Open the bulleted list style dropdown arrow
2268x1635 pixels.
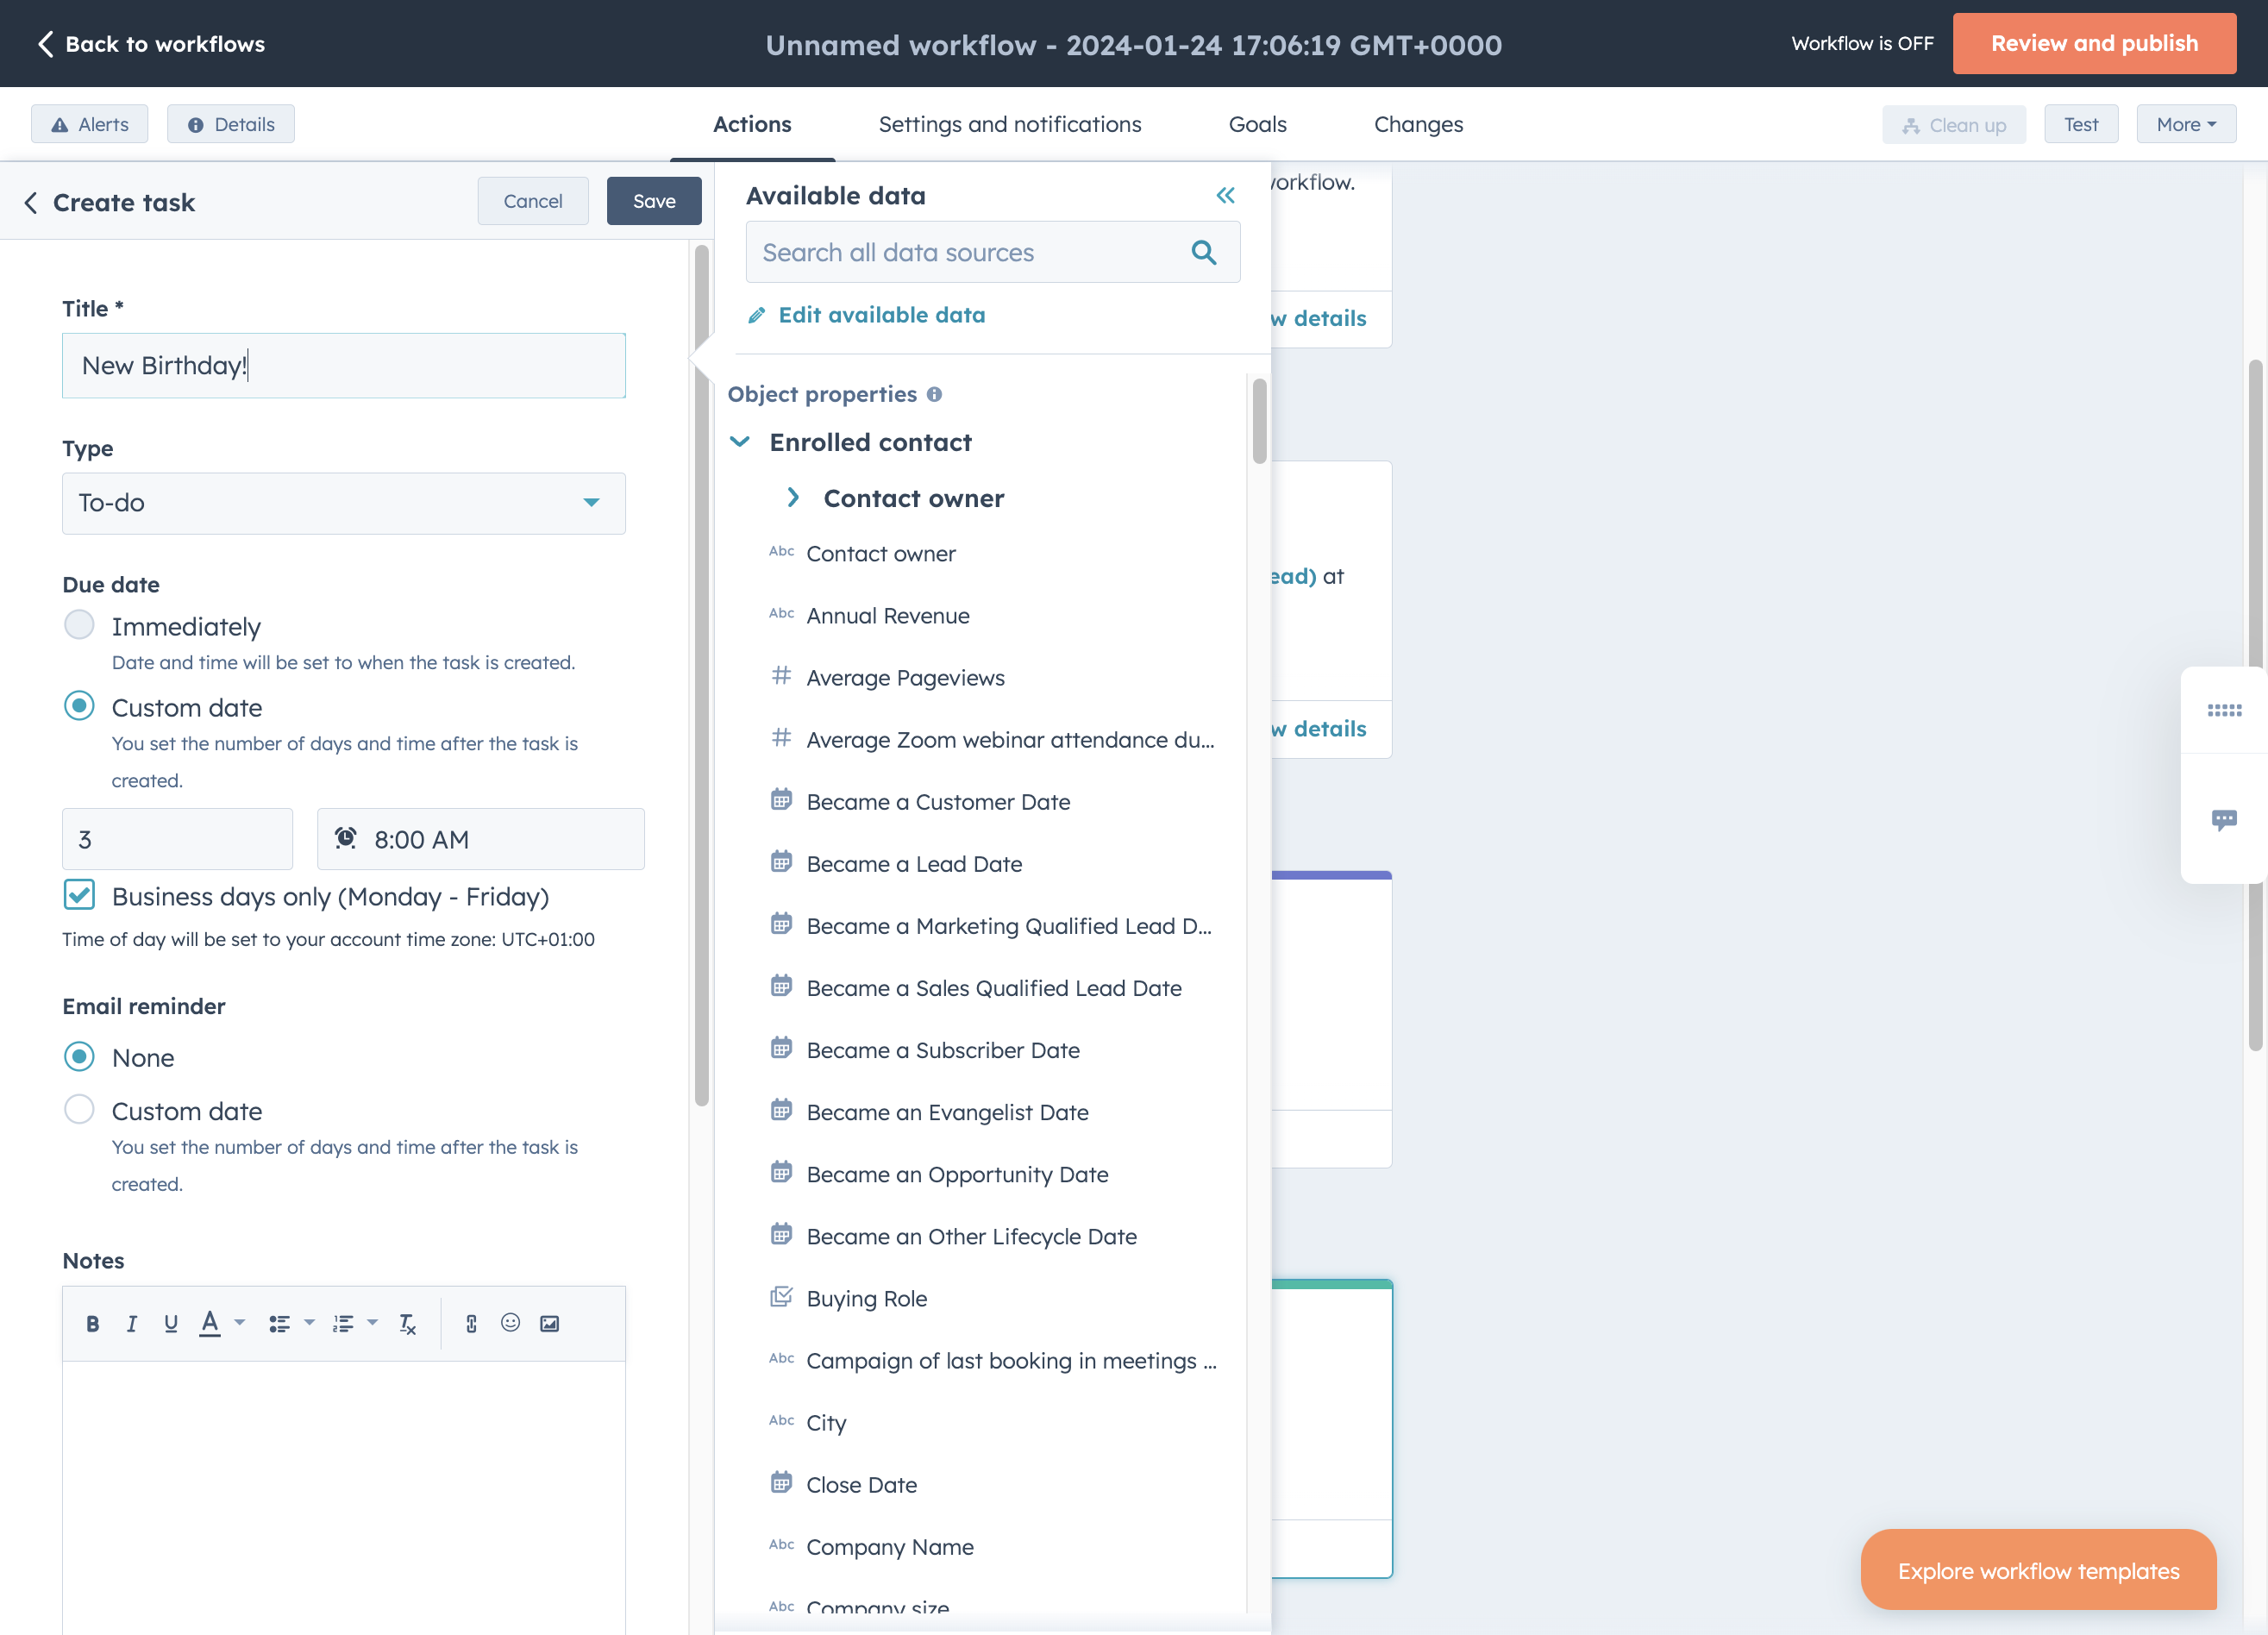pos(309,1323)
